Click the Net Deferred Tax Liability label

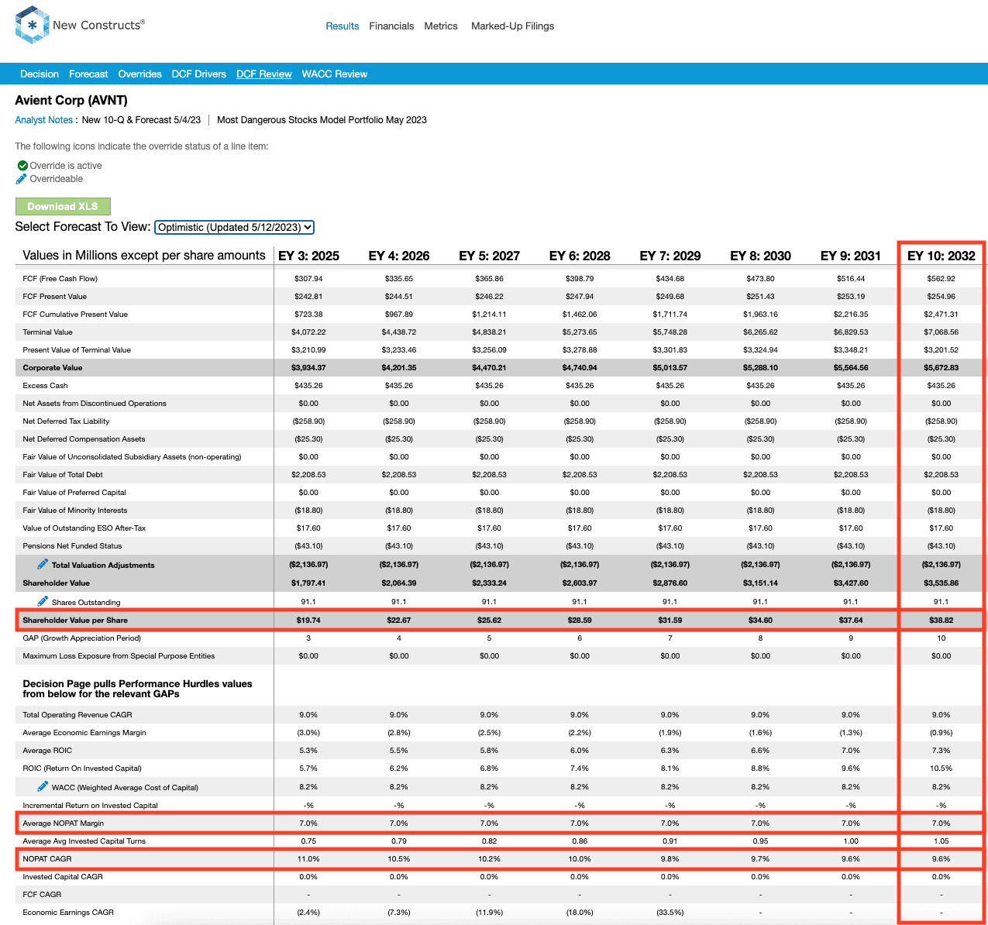[x=66, y=421]
